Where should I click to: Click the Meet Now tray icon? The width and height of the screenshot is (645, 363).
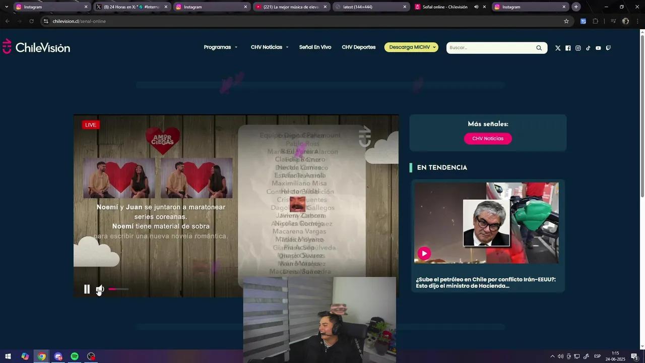point(569,356)
